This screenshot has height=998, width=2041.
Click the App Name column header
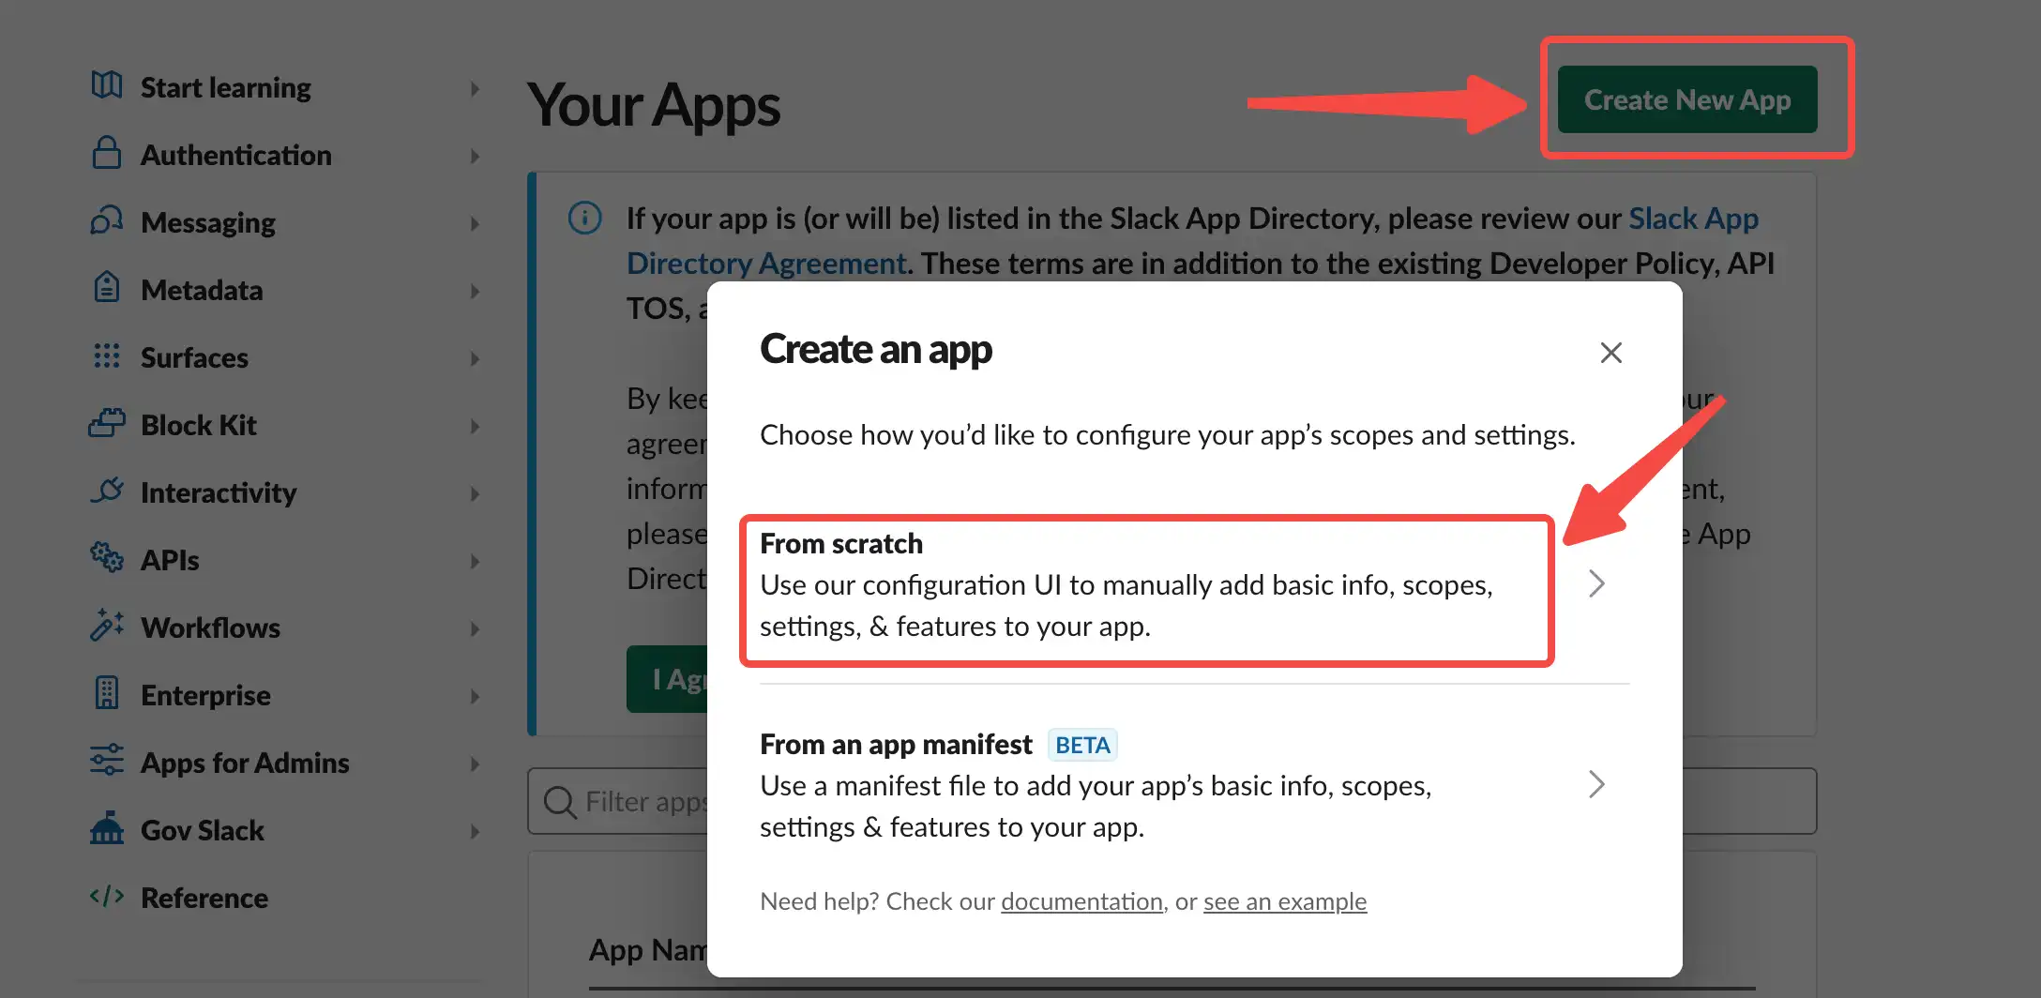pyautogui.click(x=648, y=950)
